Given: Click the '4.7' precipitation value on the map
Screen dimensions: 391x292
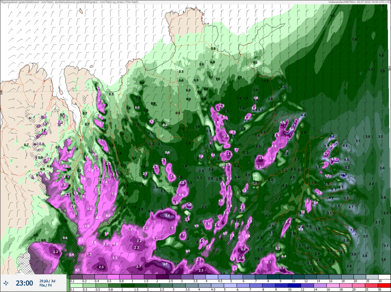Looking at the screenshot, I should (351, 207).
